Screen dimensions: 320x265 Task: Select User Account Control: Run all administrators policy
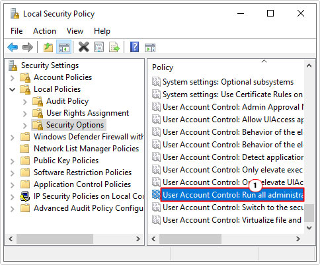click(232, 195)
